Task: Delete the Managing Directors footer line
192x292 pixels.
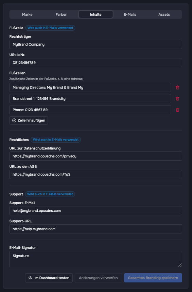Action: point(177,87)
